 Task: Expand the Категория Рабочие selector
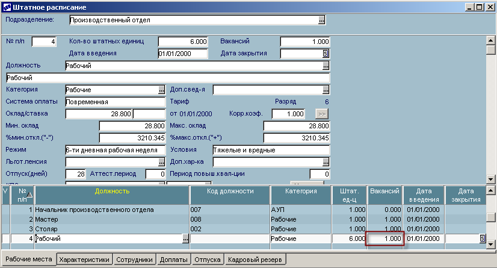(x=161, y=90)
